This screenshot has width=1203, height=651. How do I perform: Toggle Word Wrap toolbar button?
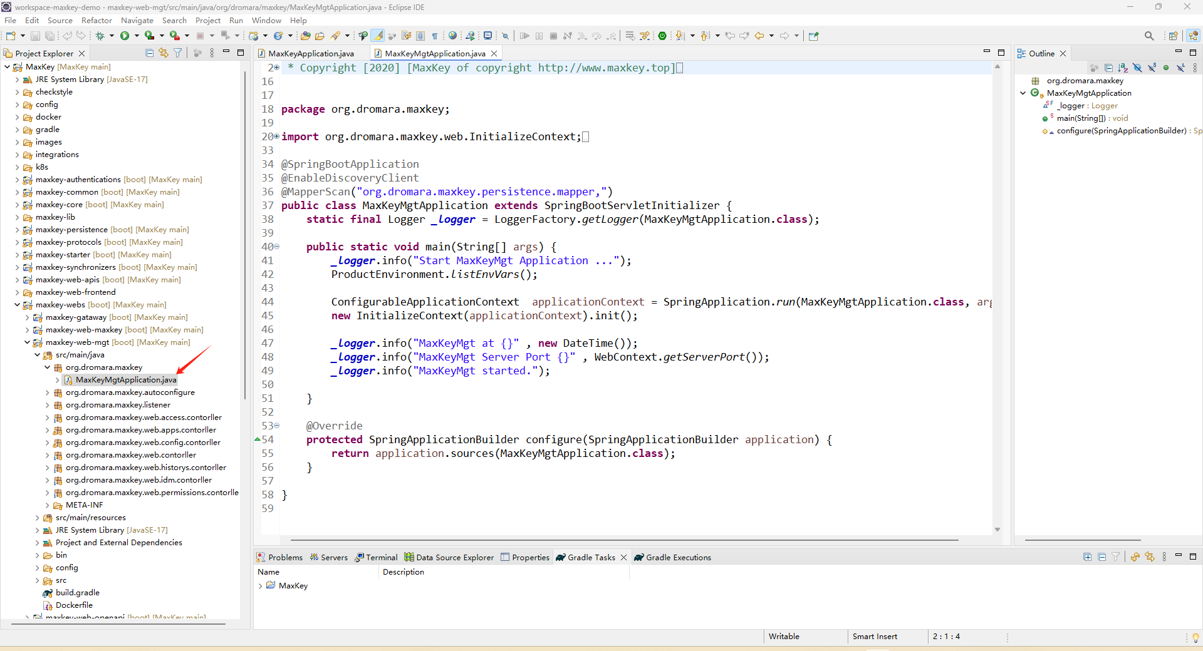coord(406,36)
